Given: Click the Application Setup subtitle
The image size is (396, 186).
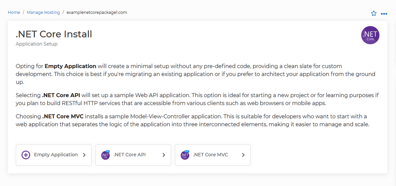Looking at the screenshot, I should click(x=36, y=44).
